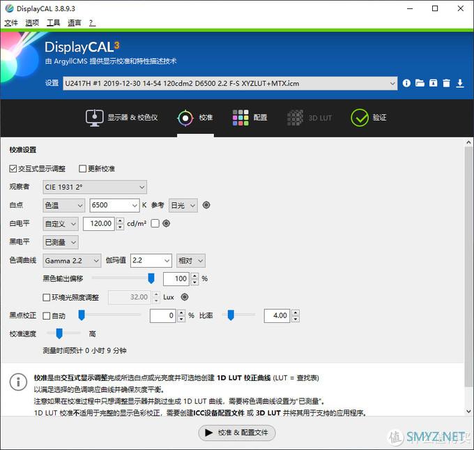Switch to the 显示器 & 校色仪 tab

(x=121, y=118)
